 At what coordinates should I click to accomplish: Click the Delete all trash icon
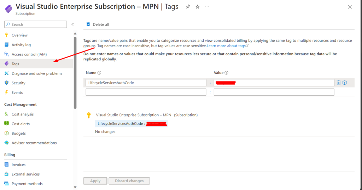click(x=88, y=24)
